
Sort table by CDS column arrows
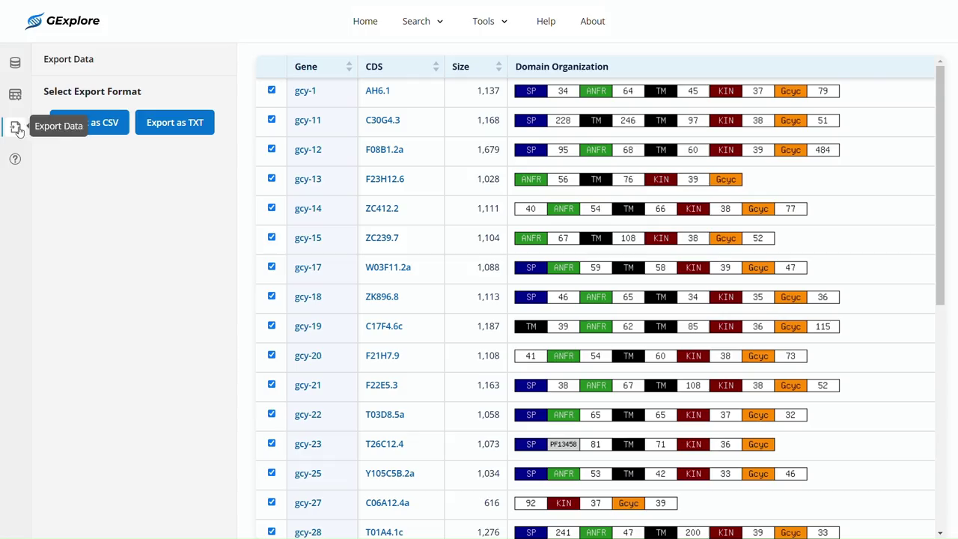click(x=436, y=67)
